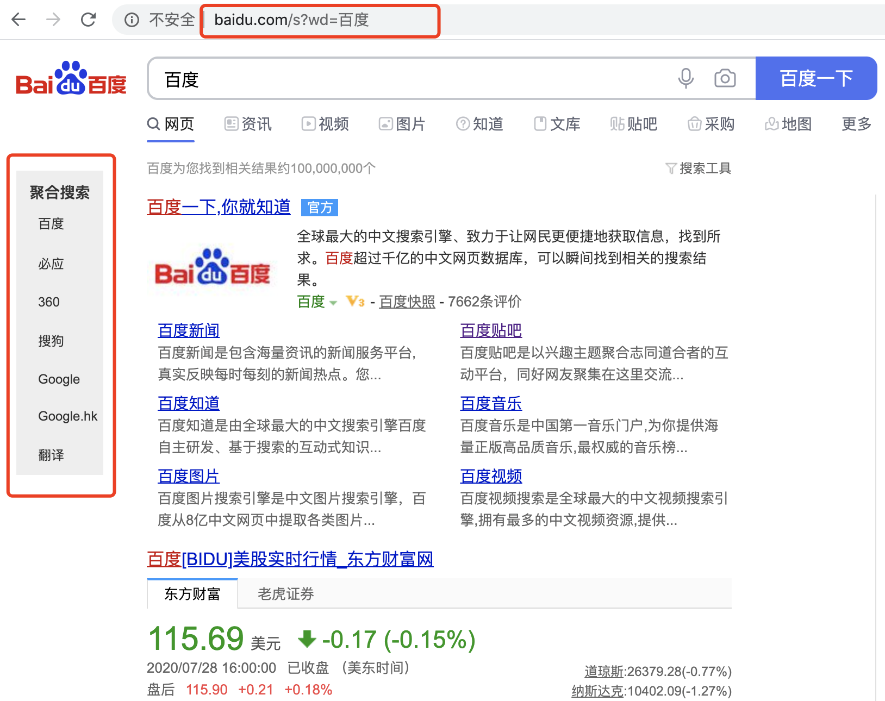Open the 图片 tab
This screenshot has height=701, width=885.
(x=402, y=124)
